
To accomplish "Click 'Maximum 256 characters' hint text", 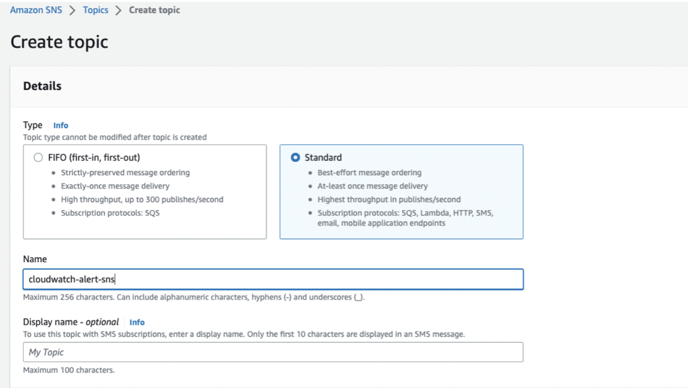I will [x=194, y=297].
